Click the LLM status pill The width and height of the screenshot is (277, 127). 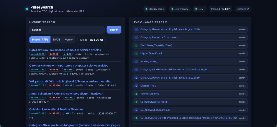(199, 9)
